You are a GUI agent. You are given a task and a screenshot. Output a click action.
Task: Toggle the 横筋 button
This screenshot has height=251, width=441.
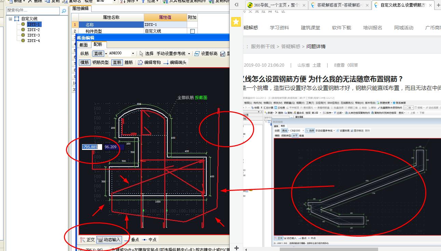coord(84,62)
